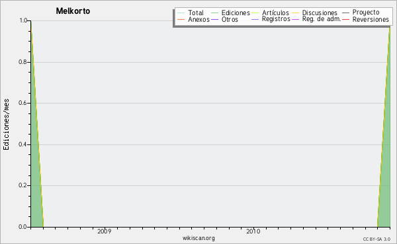Click the 1.0 y-axis value
The image size is (397, 244).
[x=23, y=20]
